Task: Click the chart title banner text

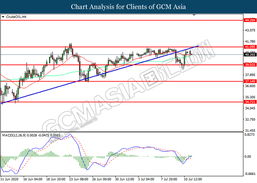Action: coord(128,7)
